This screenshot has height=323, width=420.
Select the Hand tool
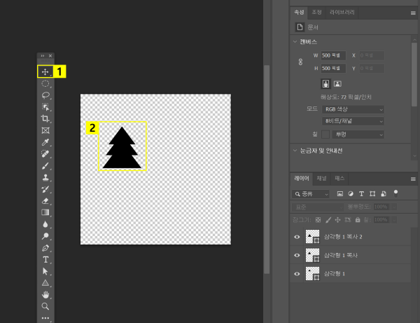pos(45,294)
